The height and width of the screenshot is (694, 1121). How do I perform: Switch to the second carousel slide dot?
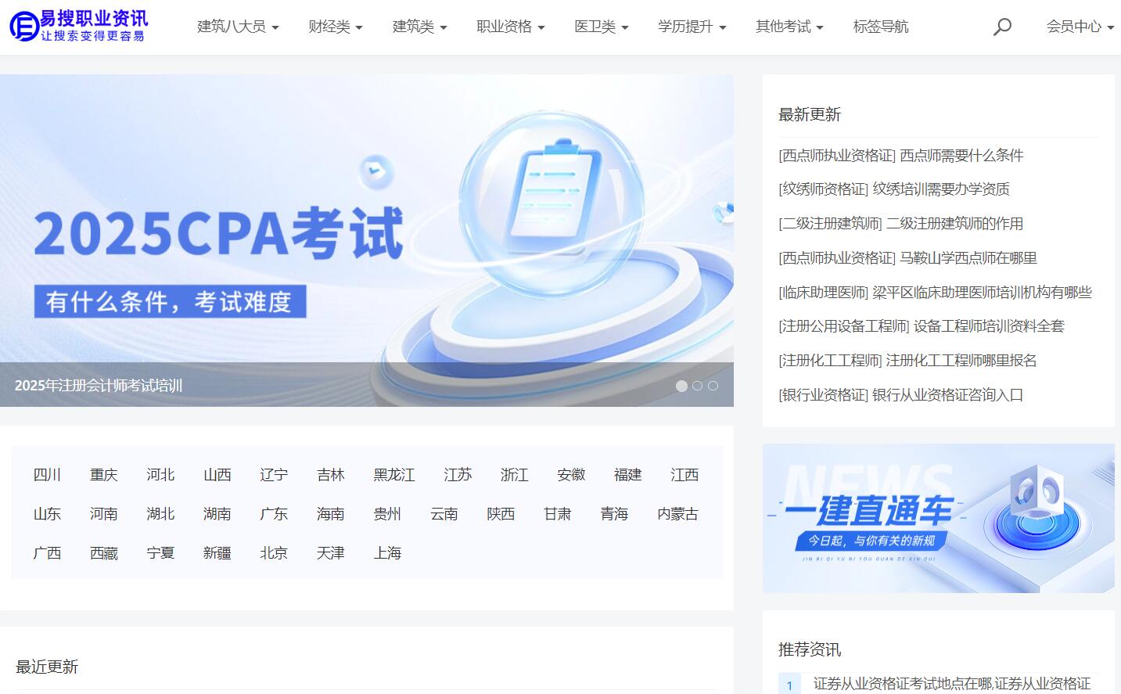[697, 386]
